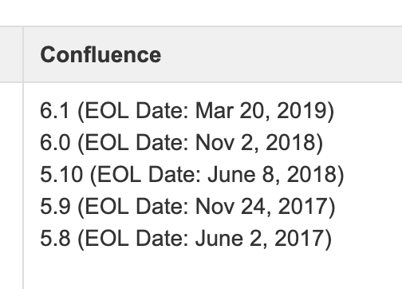Click the empty body cell left of versions
This screenshot has height=289, width=402.
11,186
